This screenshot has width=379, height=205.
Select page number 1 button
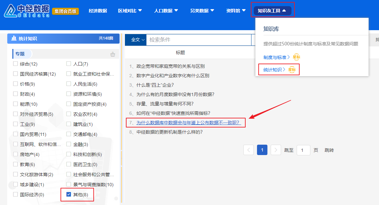click(x=262, y=150)
